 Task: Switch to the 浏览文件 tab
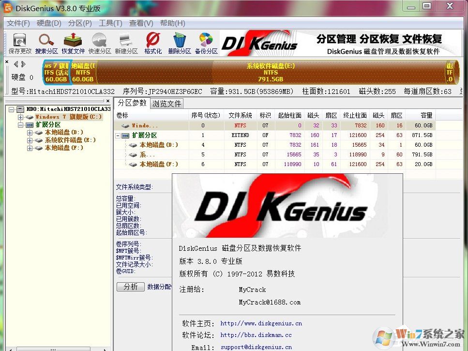(x=166, y=103)
